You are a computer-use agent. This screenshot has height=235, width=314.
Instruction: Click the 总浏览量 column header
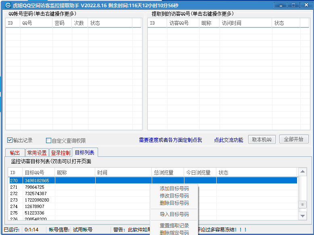tap(168, 173)
